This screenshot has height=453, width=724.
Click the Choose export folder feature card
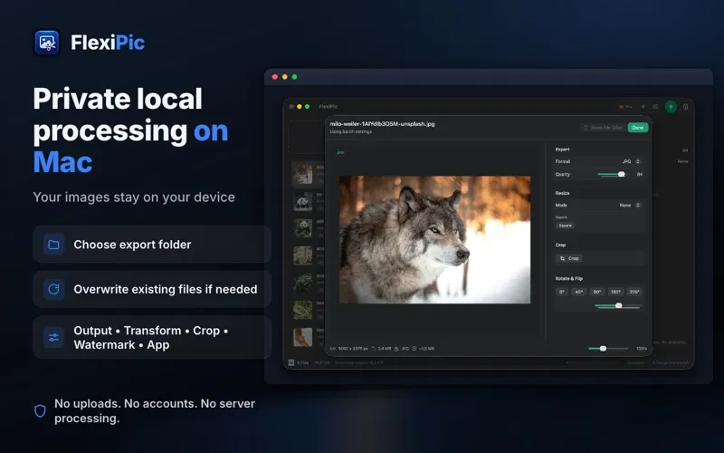click(x=152, y=245)
